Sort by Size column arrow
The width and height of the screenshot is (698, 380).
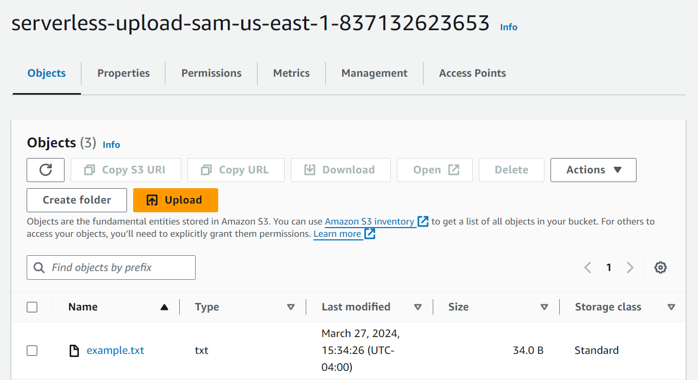coord(544,307)
